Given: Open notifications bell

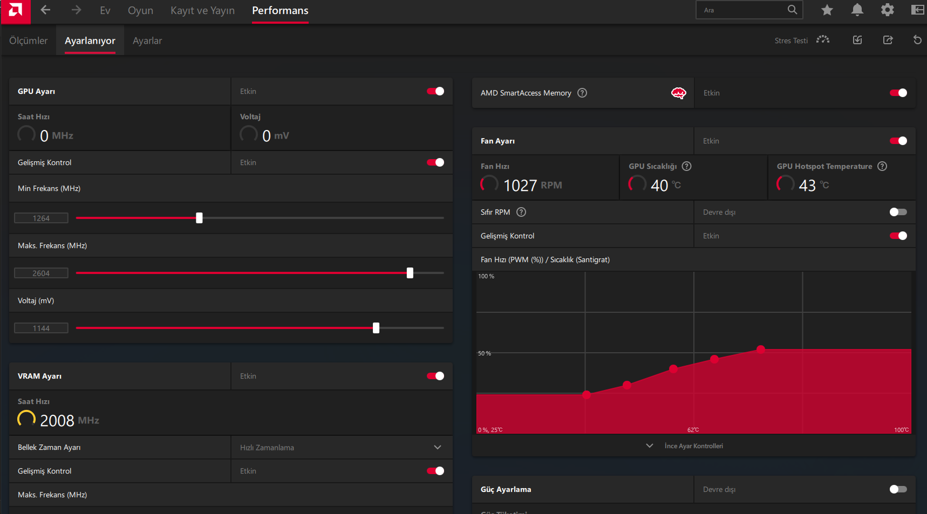Looking at the screenshot, I should [x=857, y=10].
